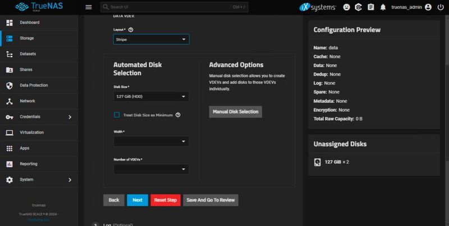Open TrueCommand status icon
The width and height of the screenshot is (449, 226).
click(359, 7)
